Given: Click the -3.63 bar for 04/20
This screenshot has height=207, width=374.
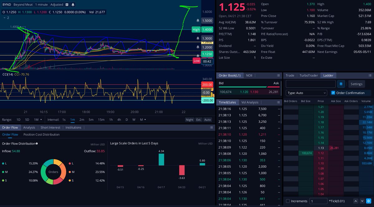Looking at the screenshot, I should point(182,170).
